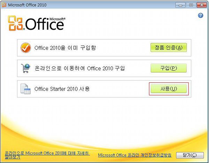The width and height of the screenshot is (209, 163).
Task: Click the 'Microsoft Office 2010' title bar text
Action: [27, 5]
